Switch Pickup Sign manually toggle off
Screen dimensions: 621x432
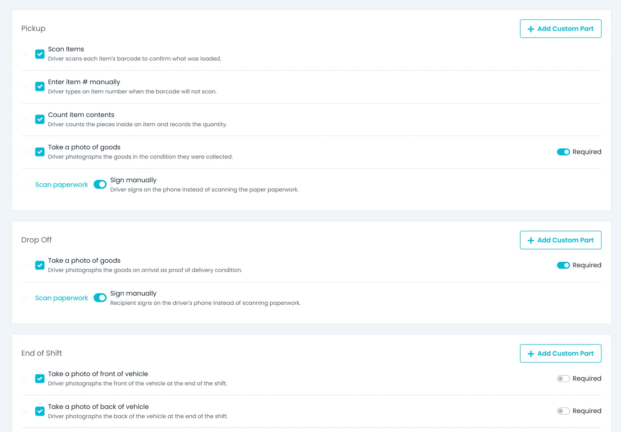(x=100, y=184)
